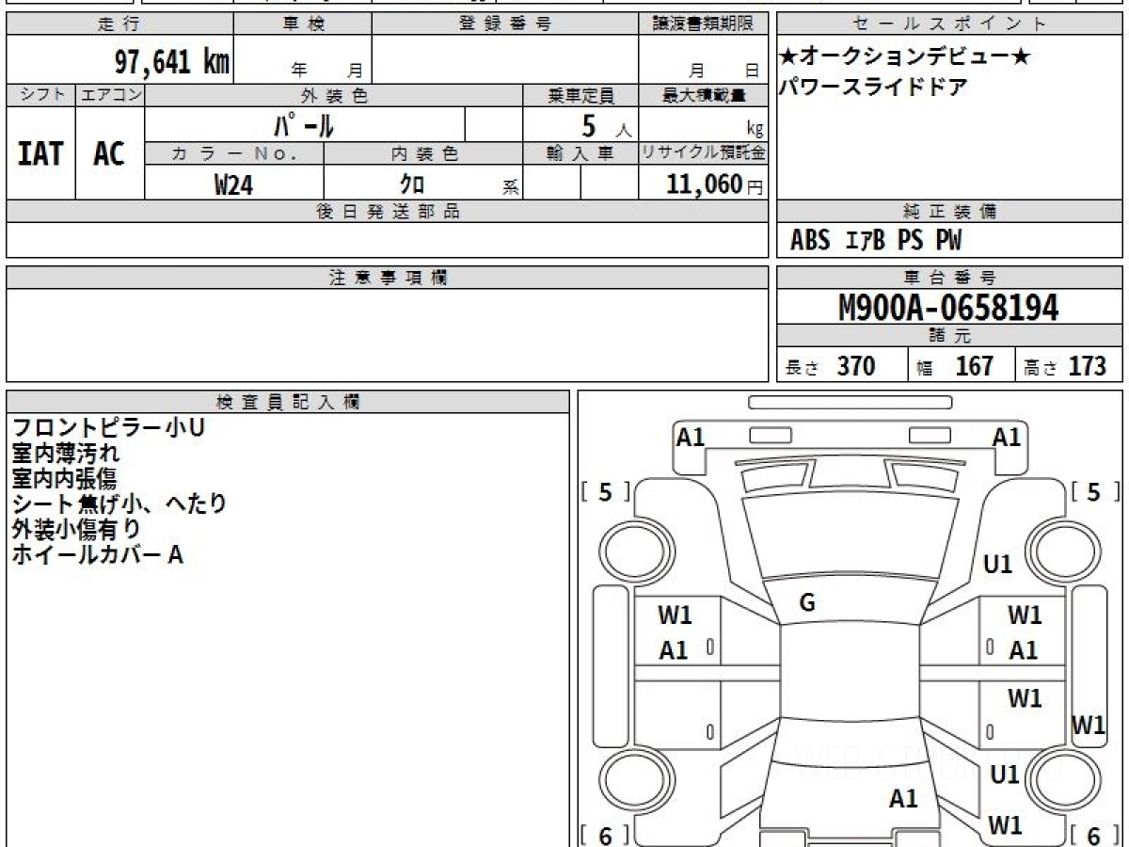
Task: Select the セールスポイント heading
Action: [x=949, y=24]
